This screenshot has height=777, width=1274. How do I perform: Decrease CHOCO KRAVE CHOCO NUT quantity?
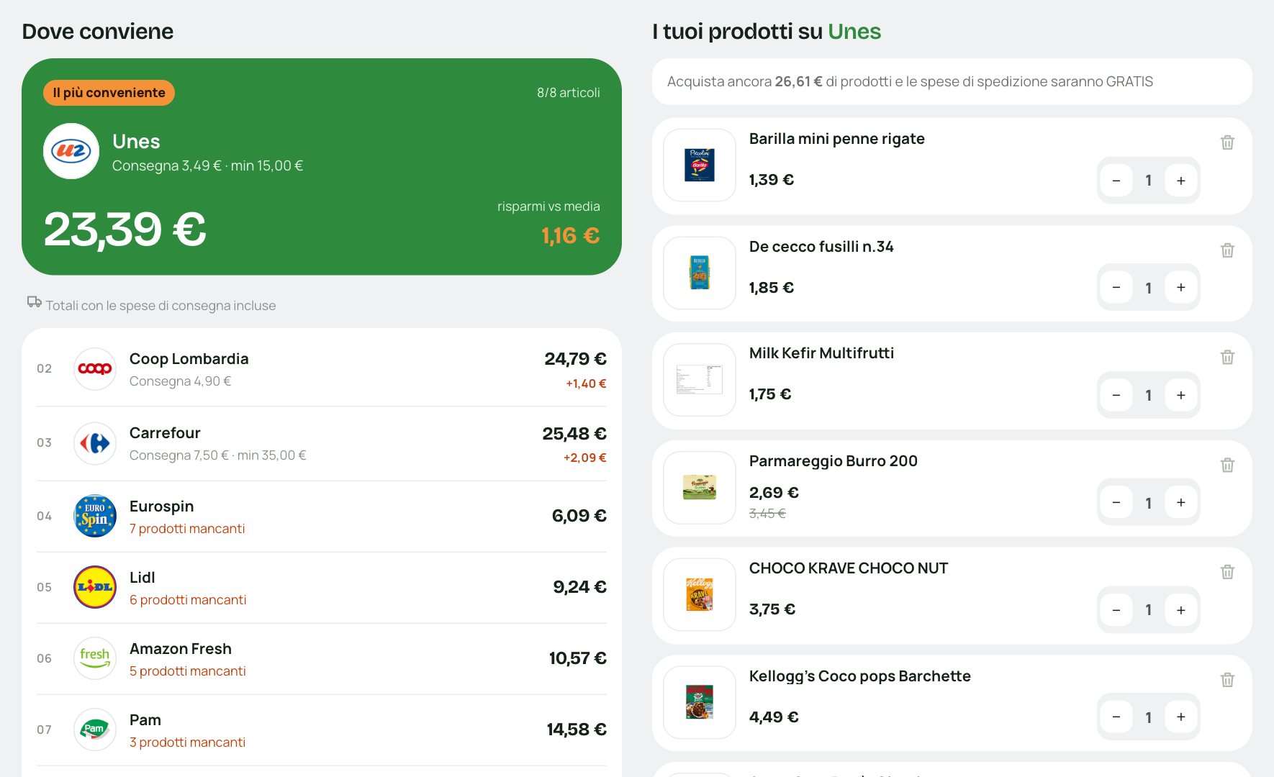click(1116, 610)
